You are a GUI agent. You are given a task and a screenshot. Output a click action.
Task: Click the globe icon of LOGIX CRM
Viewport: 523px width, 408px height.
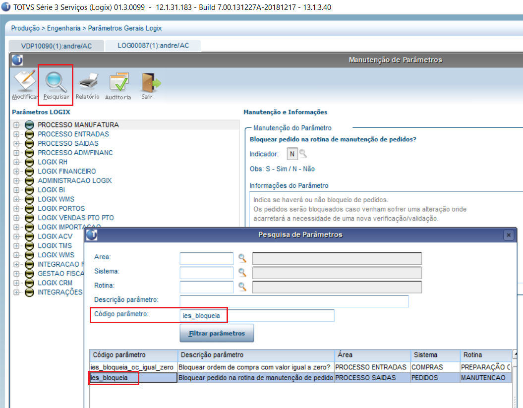(29, 283)
